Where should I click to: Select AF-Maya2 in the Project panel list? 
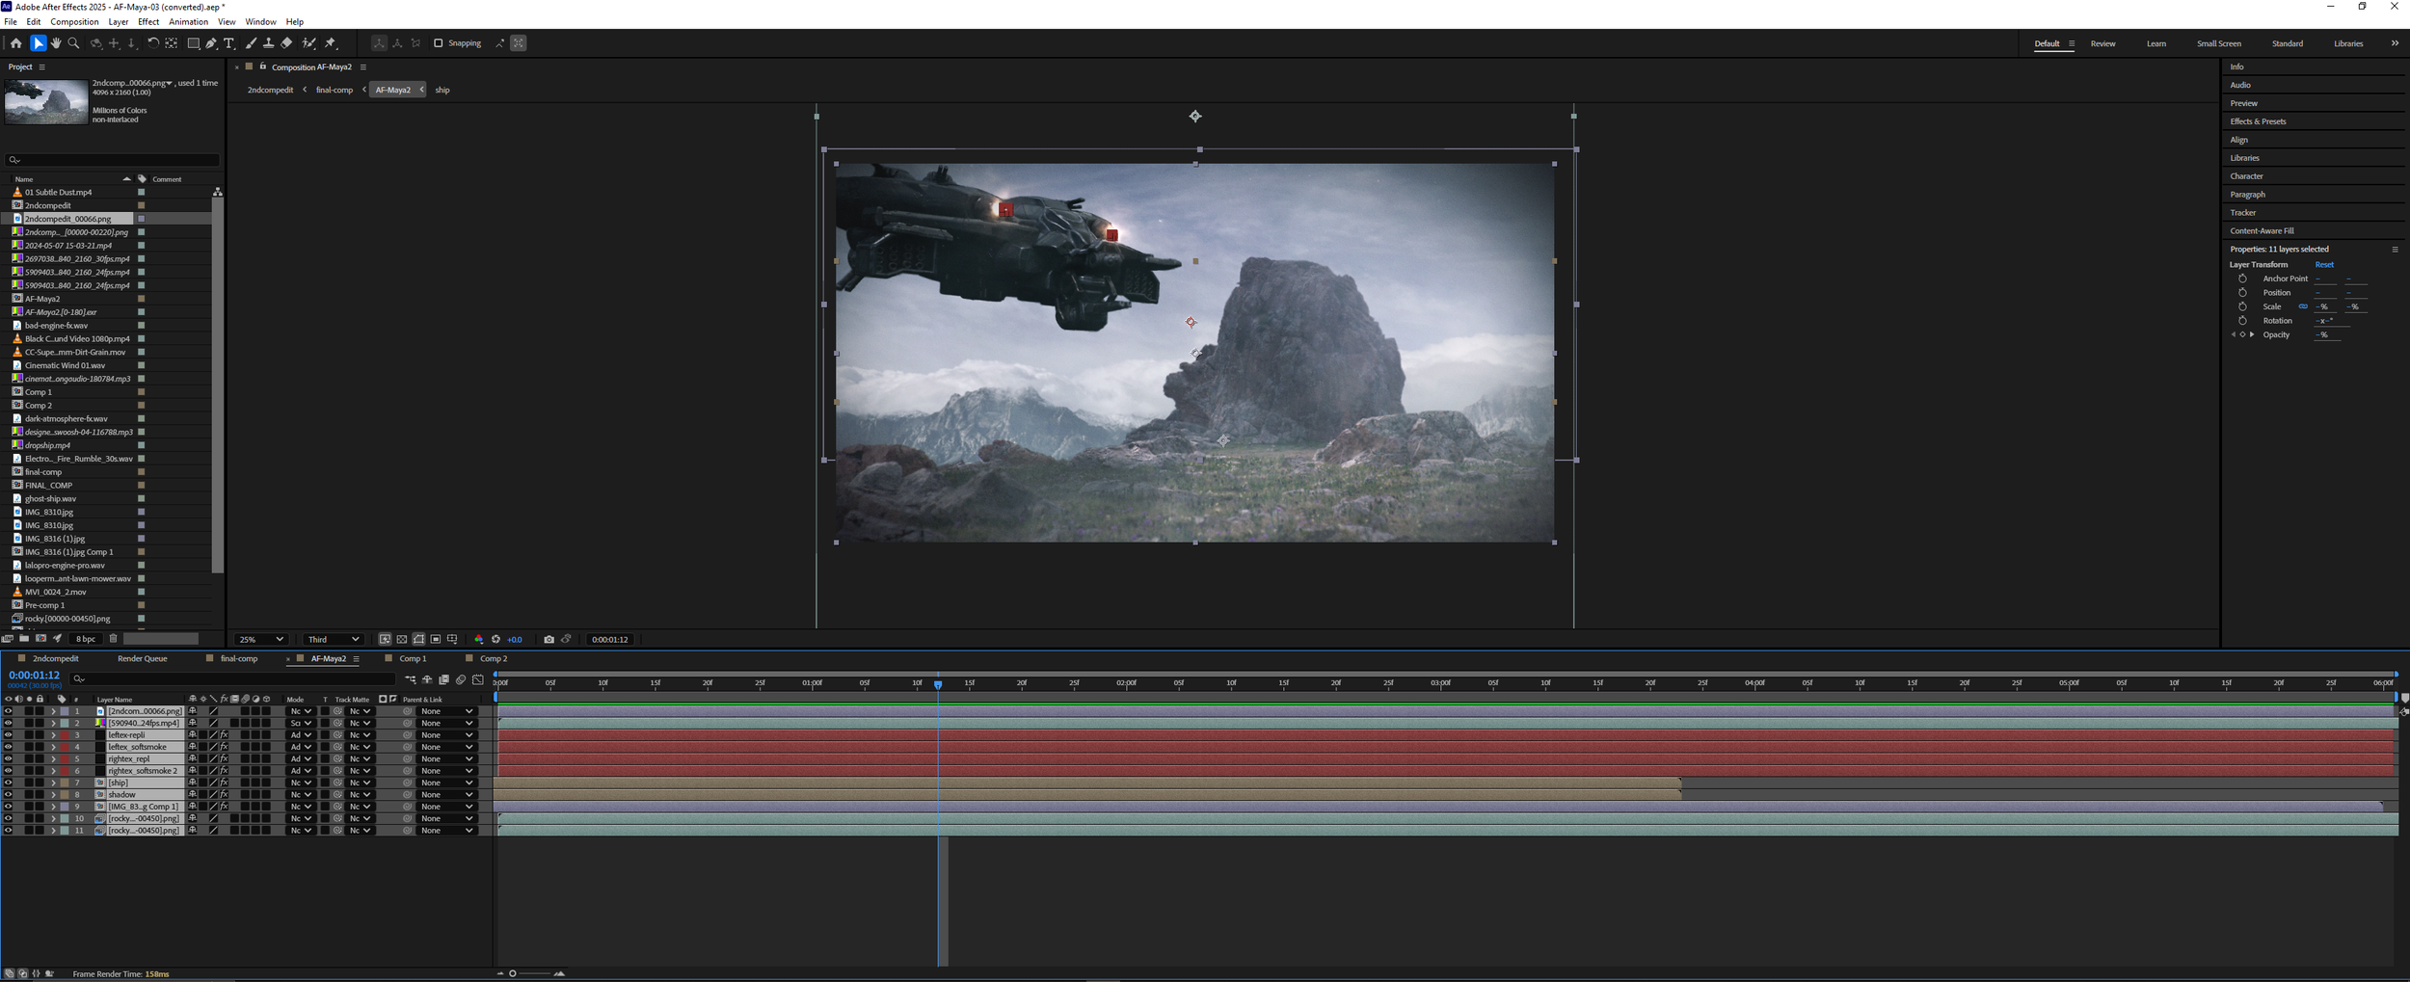click(x=42, y=299)
